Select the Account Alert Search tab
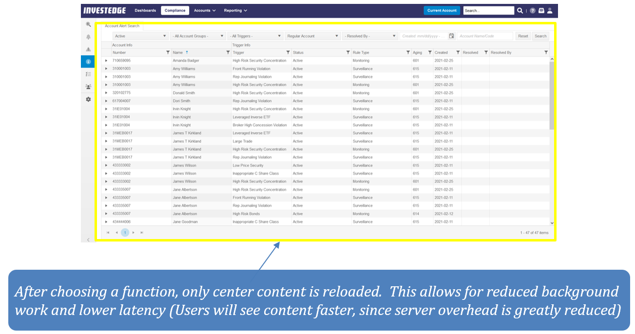The height and width of the screenshot is (334, 635). pyautogui.click(x=122, y=26)
